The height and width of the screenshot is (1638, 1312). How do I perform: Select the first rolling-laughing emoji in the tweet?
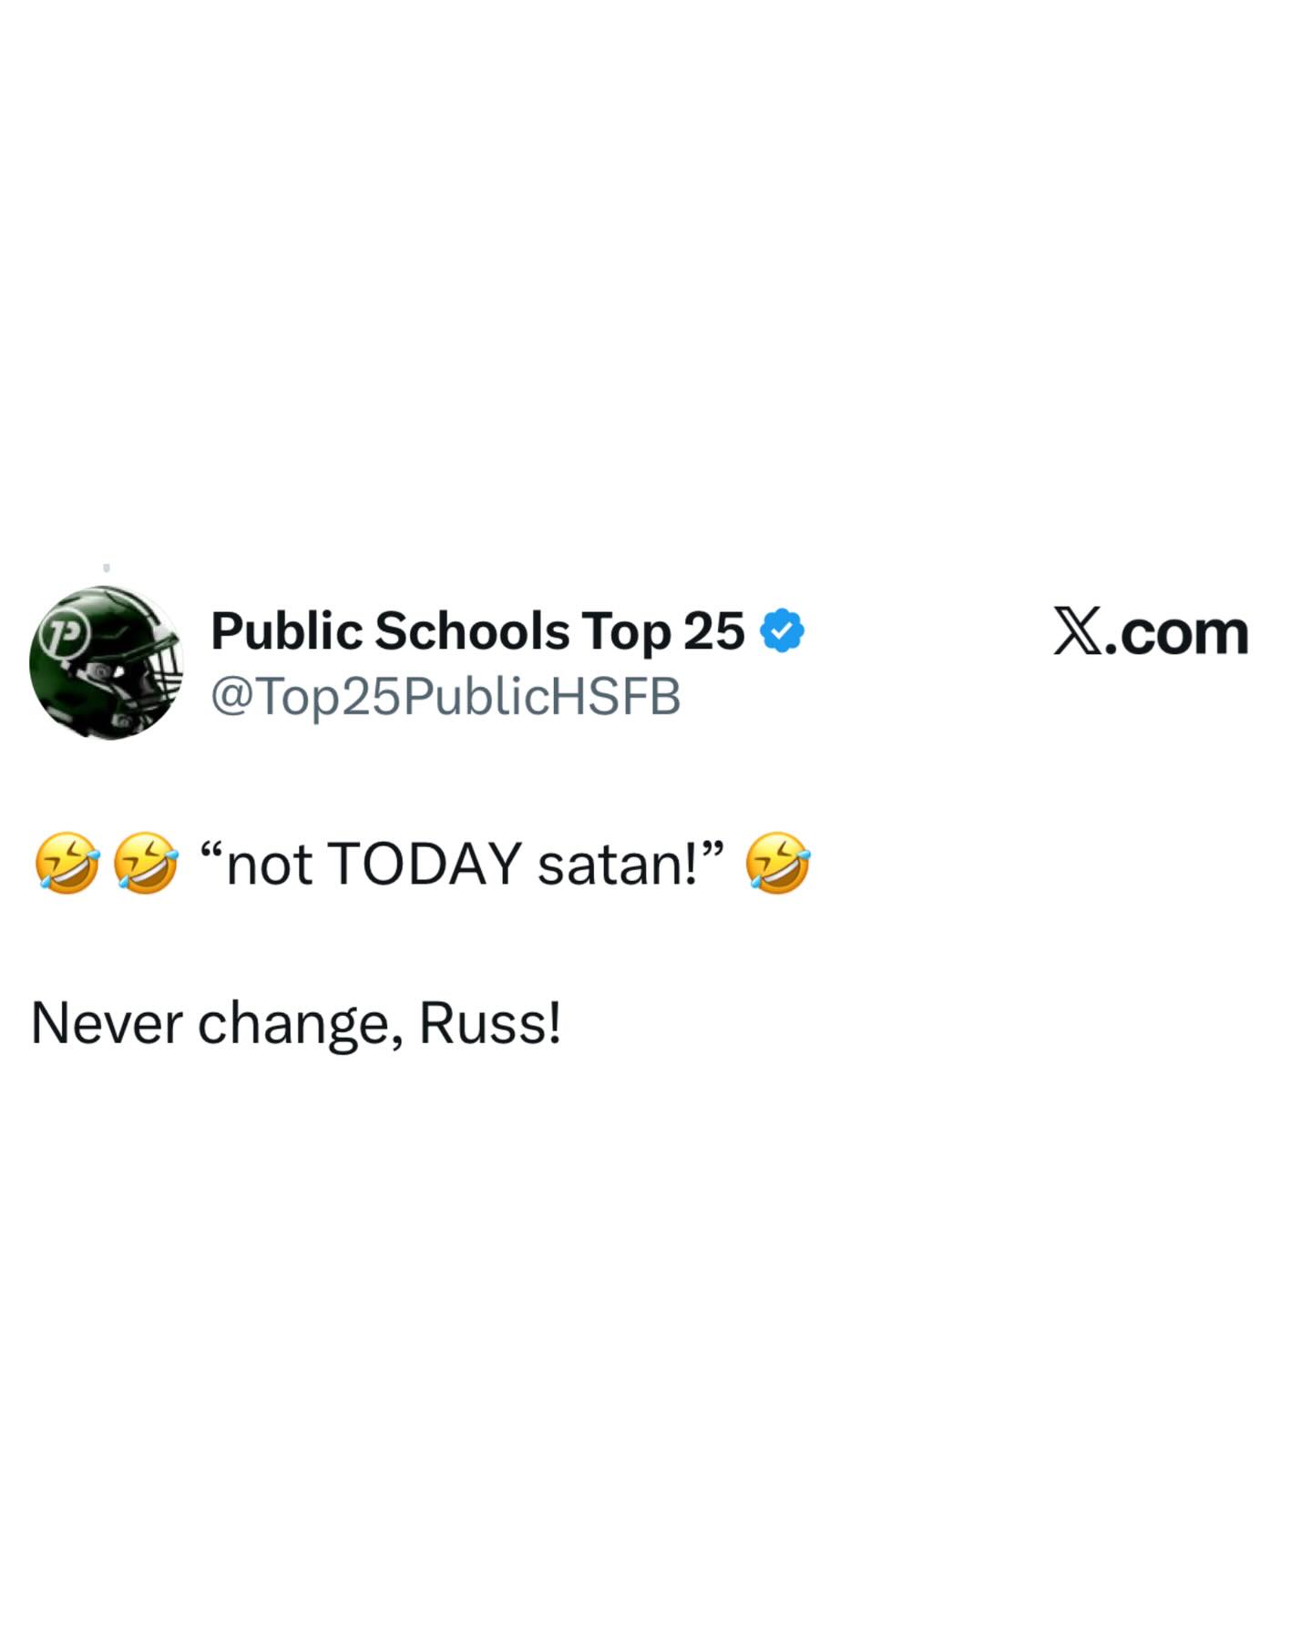pos(67,862)
